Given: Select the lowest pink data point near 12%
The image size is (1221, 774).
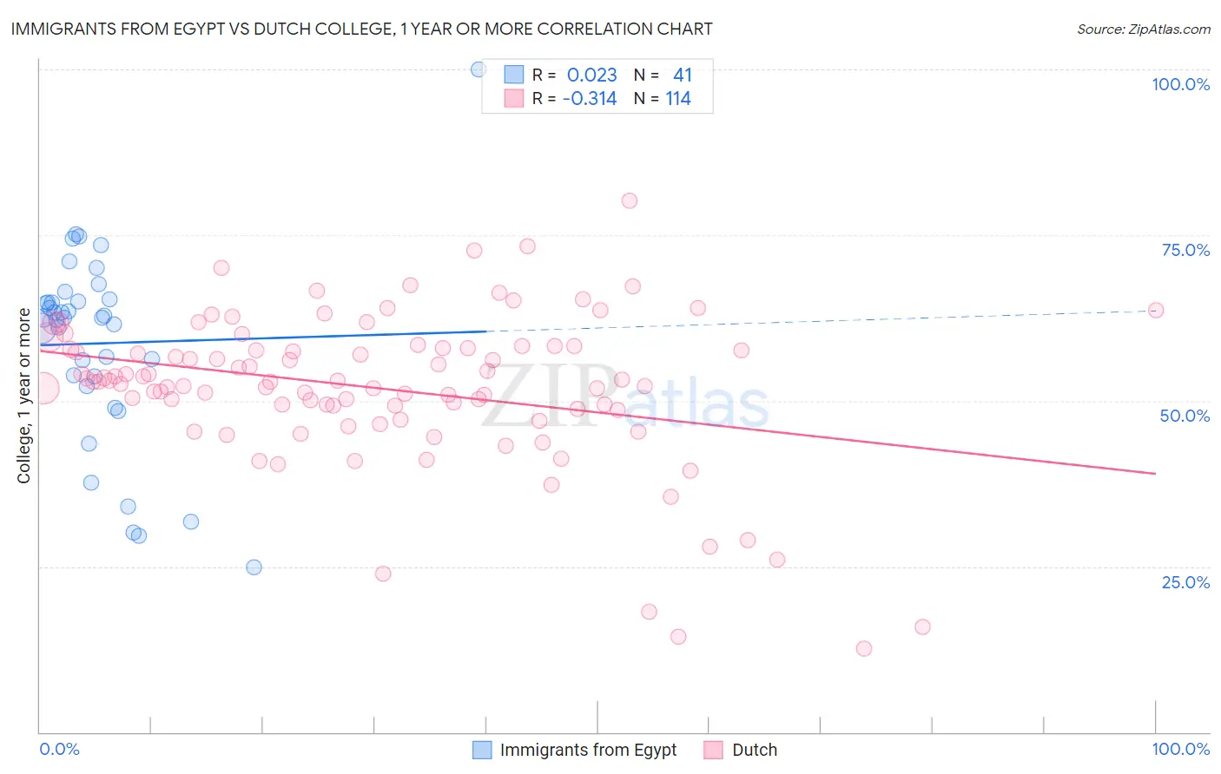Looking at the screenshot, I should click(864, 648).
